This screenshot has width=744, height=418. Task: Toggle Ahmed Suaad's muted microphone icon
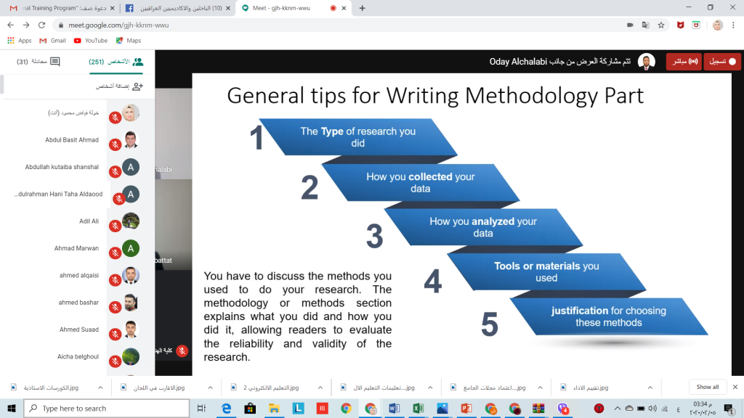pyautogui.click(x=115, y=335)
